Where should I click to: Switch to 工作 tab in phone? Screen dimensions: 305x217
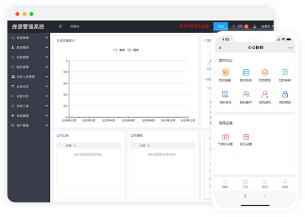click(x=245, y=184)
